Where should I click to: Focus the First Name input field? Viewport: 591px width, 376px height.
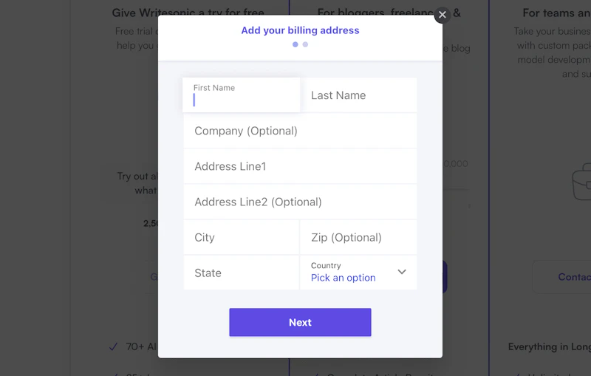pos(242,100)
